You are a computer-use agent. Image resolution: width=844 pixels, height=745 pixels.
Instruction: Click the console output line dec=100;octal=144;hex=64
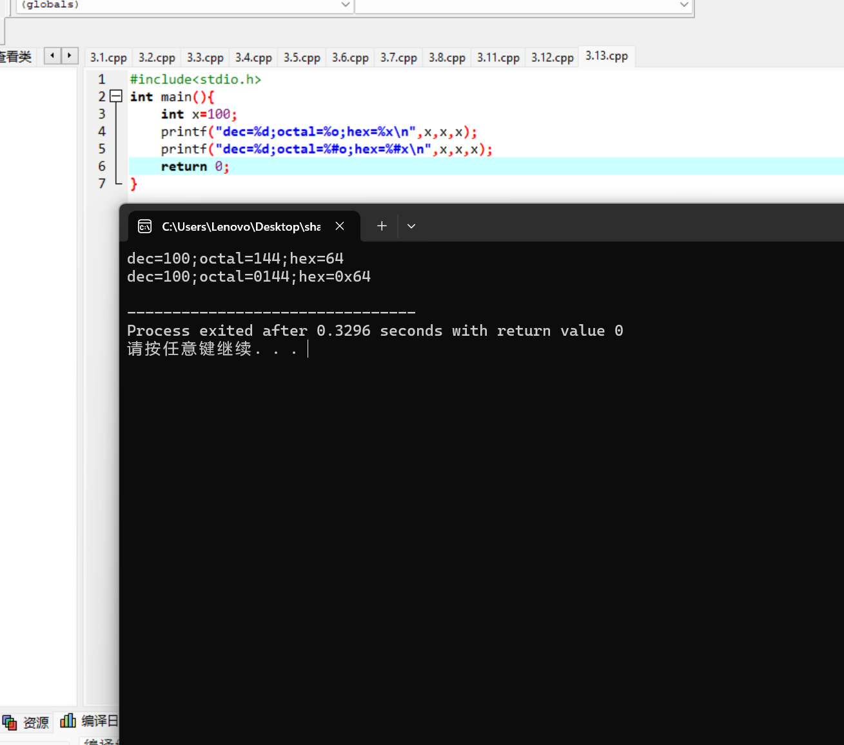tap(235, 258)
